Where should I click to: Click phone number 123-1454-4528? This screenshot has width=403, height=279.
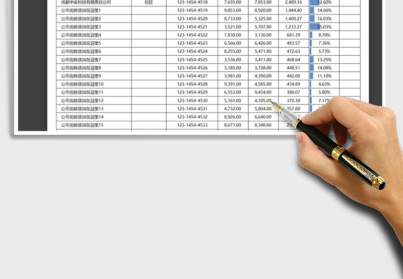tap(192, 84)
